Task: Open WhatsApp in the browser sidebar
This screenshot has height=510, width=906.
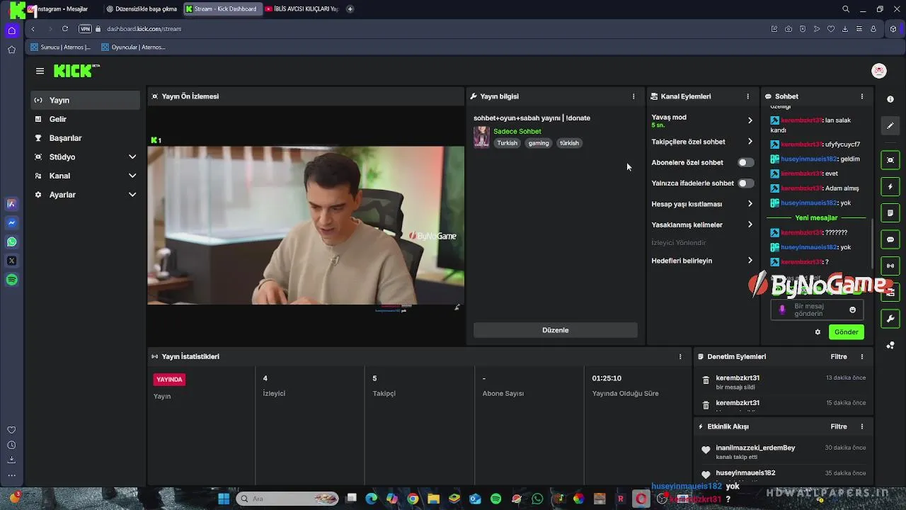Action: (x=11, y=242)
